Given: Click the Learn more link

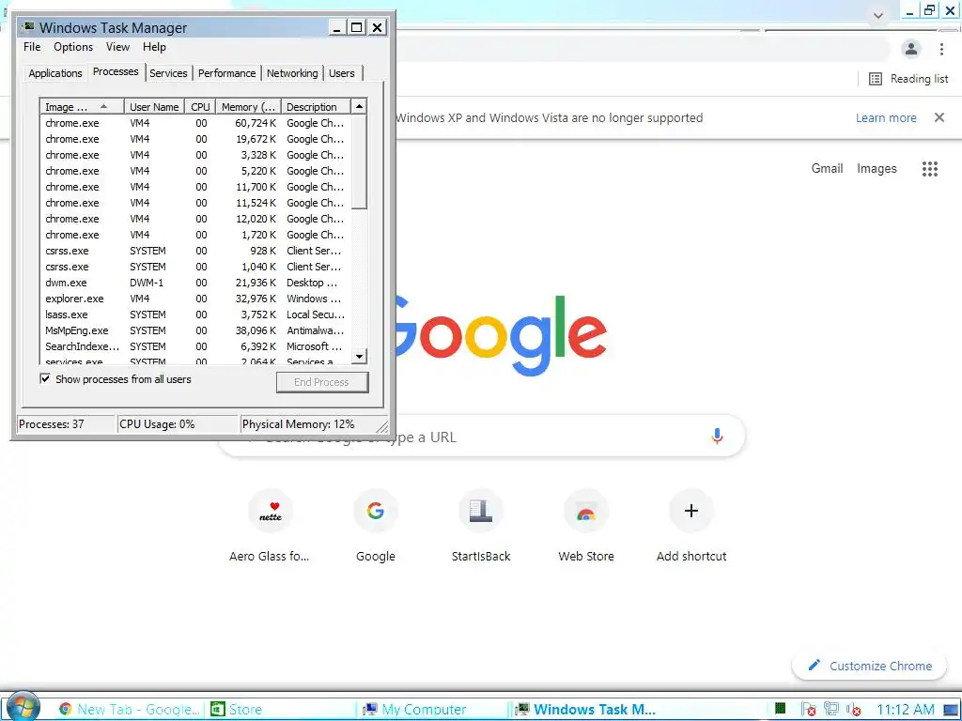Looking at the screenshot, I should pyautogui.click(x=886, y=117).
